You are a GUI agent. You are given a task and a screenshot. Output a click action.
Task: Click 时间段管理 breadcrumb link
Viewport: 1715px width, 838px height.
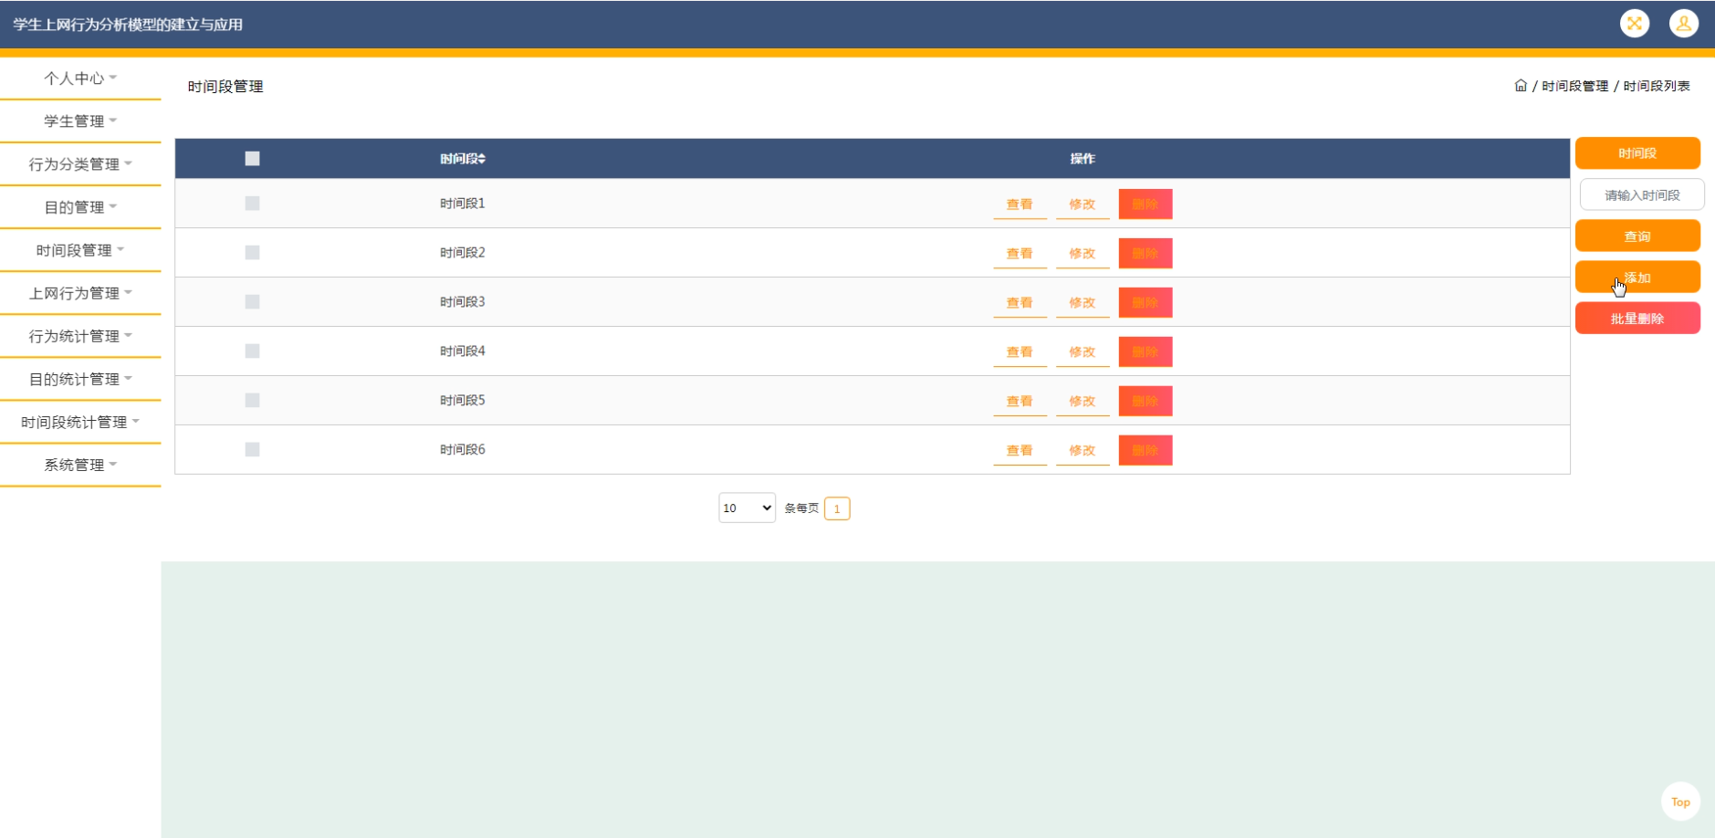tap(1575, 86)
